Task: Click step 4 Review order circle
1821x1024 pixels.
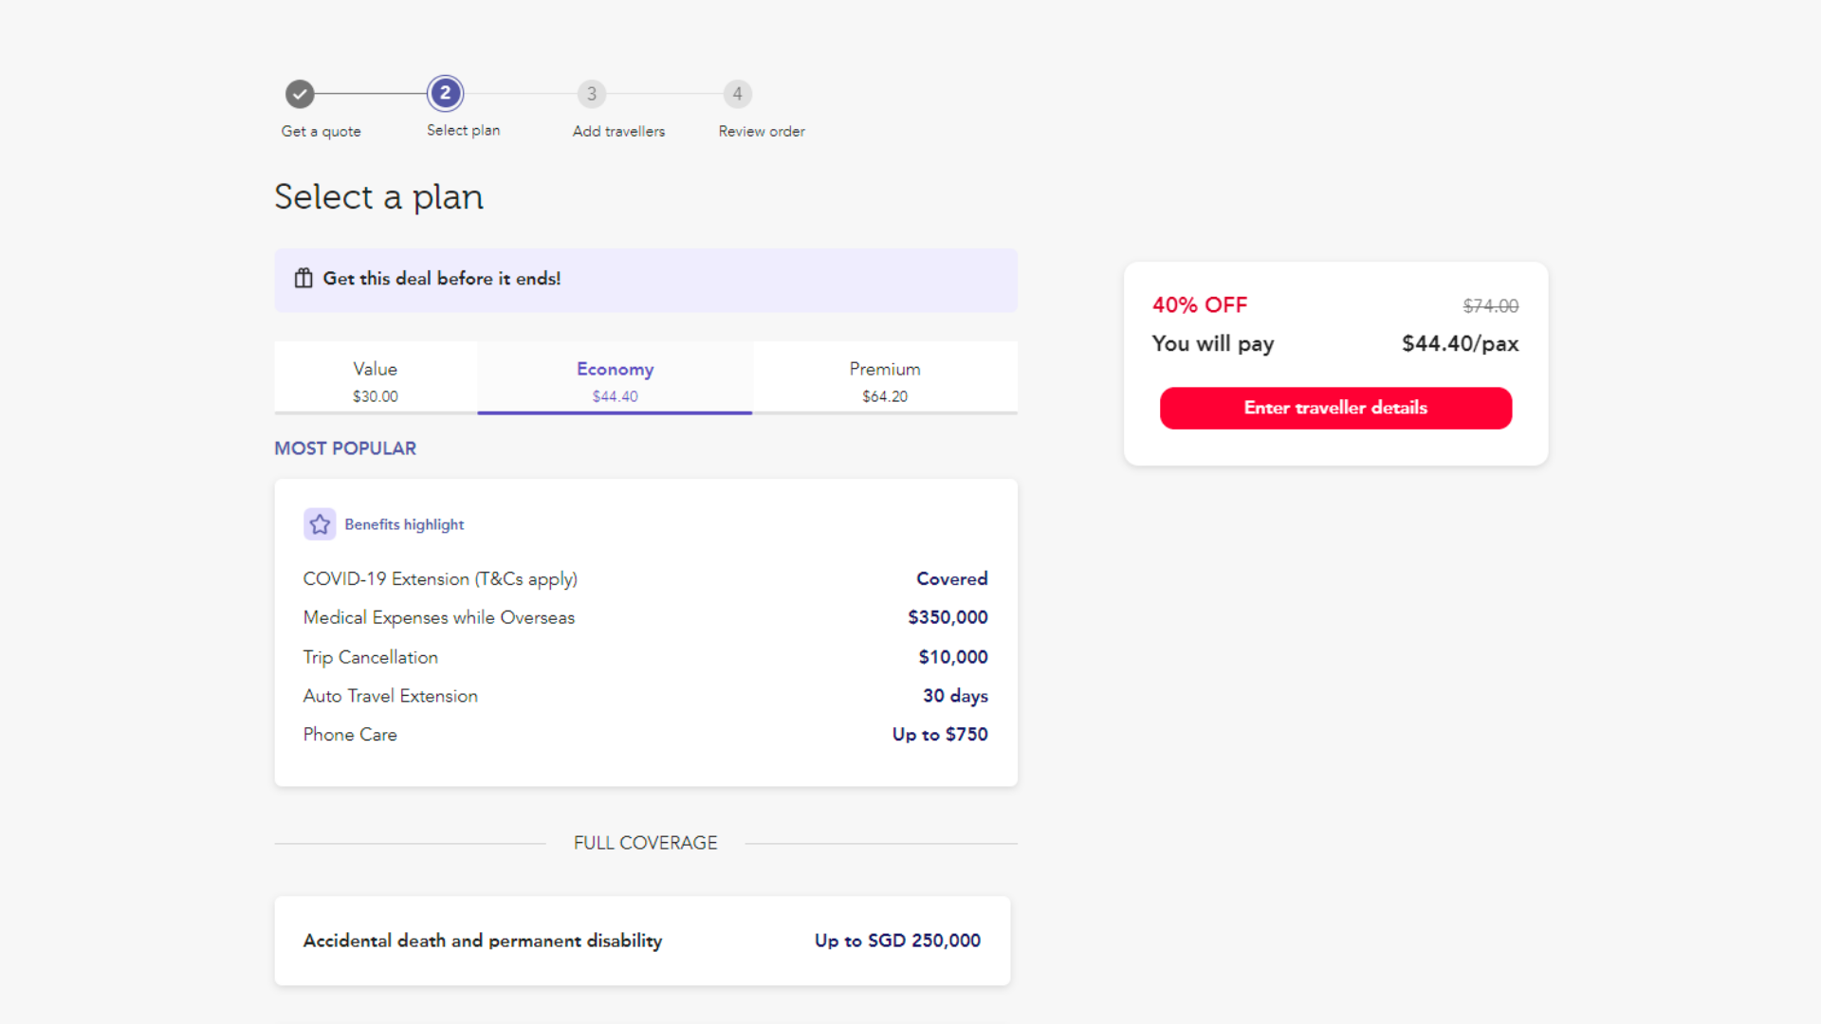Action: coord(737,94)
